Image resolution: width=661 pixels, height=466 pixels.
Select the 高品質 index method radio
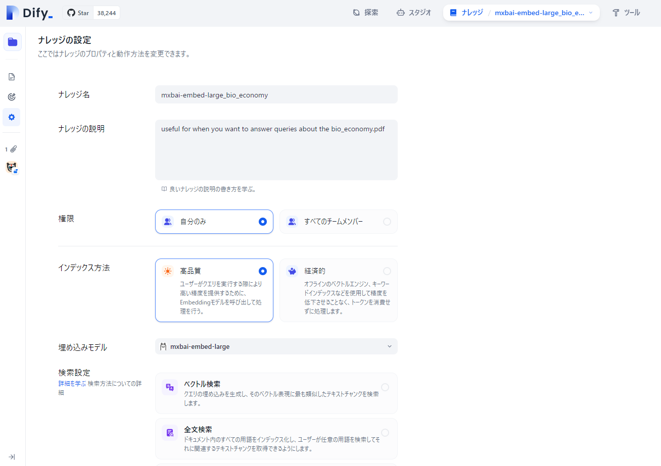coord(262,271)
